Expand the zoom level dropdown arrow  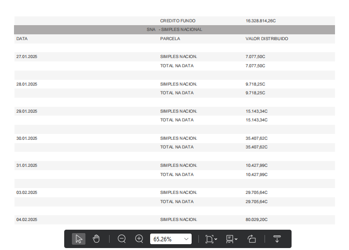[x=186, y=239]
